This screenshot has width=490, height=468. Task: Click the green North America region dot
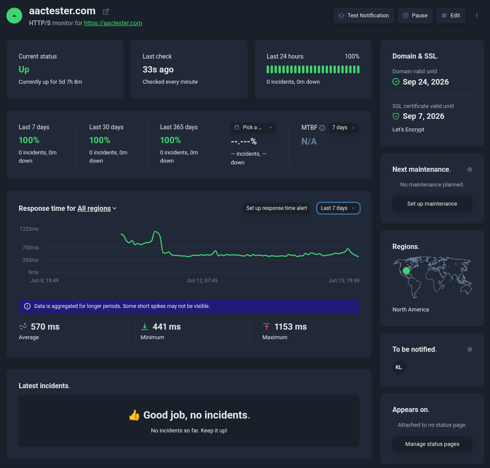[x=406, y=271]
